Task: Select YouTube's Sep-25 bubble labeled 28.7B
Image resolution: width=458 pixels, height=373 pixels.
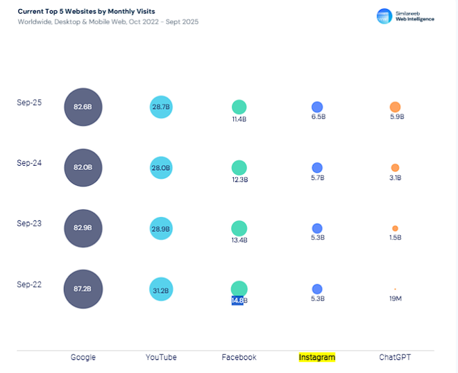Action: coord(161,107)
